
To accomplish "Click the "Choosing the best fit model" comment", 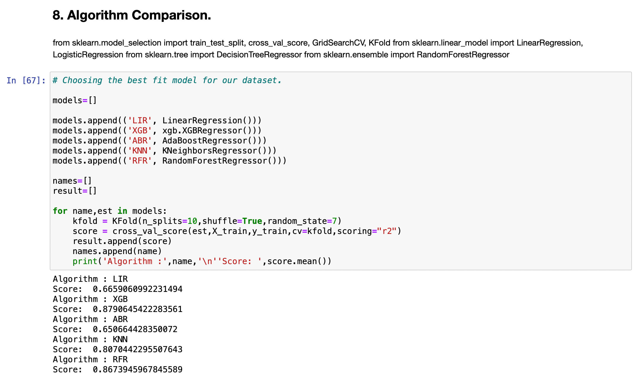I will (x=167, y=80).
